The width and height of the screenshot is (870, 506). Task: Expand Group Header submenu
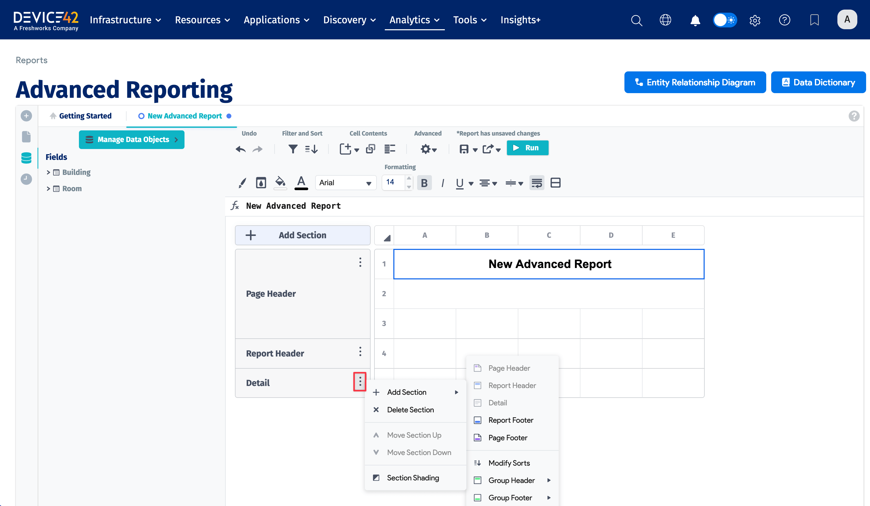click(512, 480)
